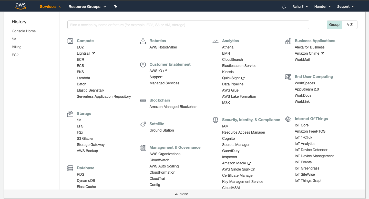Image resolution: width=369 pixels, height=199 pixels.
Task: Open the Lambda service
Action: pyautogui.click(x=83, y=78)
